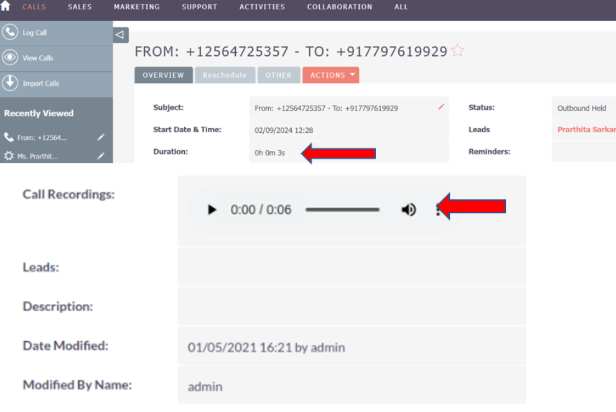Click the pencil icon next to From: +12564 record
Screen dimensions: 616x412
point(101,137)
